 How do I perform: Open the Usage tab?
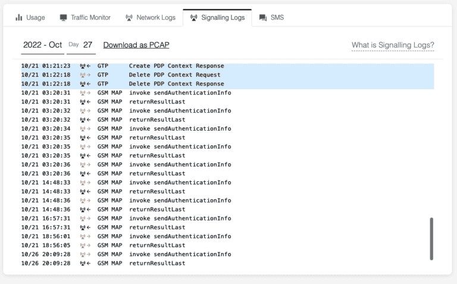coord(35,18)
